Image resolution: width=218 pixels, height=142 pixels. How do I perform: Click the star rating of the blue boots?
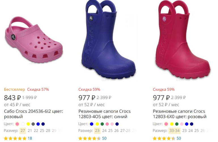point(89,138)
